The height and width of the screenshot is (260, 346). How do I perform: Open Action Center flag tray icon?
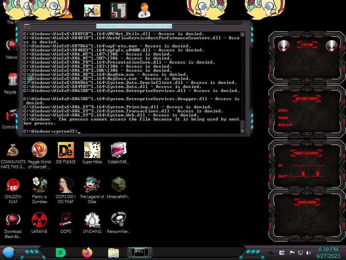pyautogui.click(x=292, y=253)
